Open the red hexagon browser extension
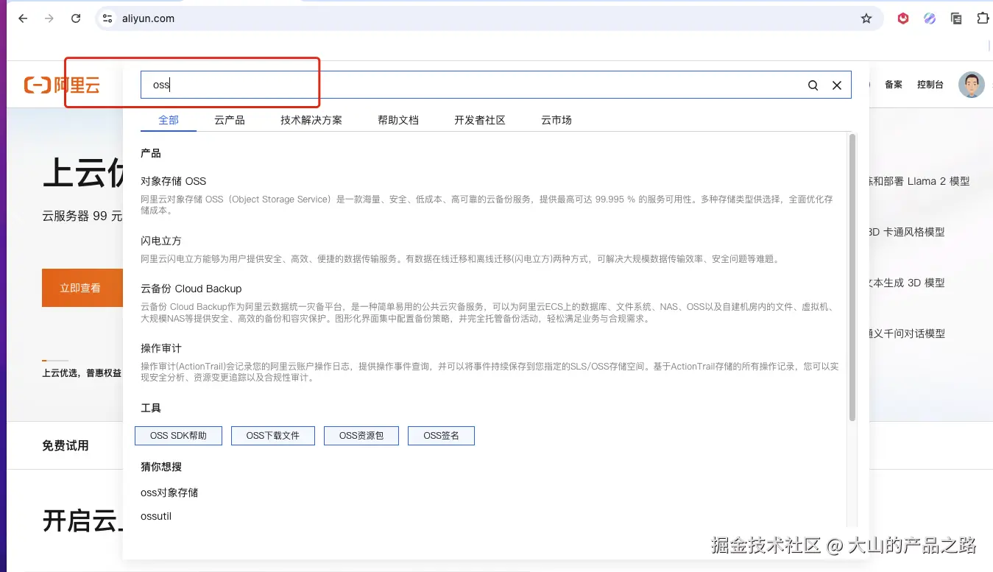This screenshot has width=993, height=572. (903, 18)
